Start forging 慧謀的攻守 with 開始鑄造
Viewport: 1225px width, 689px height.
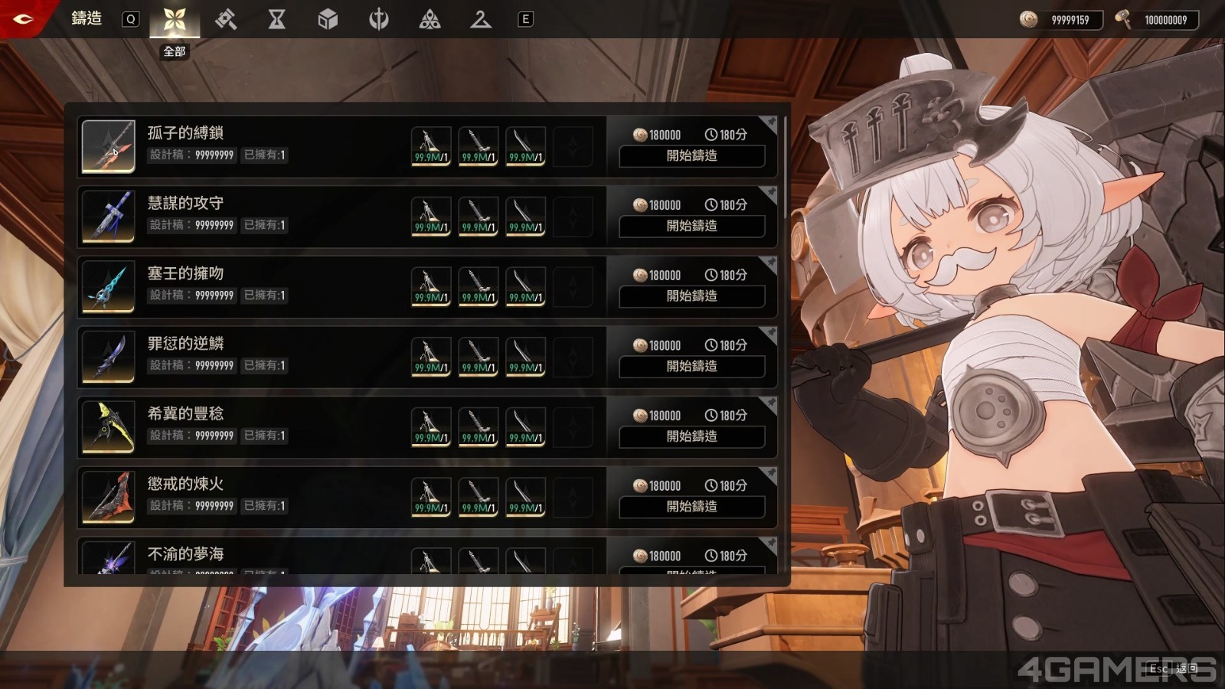[691, 226]
